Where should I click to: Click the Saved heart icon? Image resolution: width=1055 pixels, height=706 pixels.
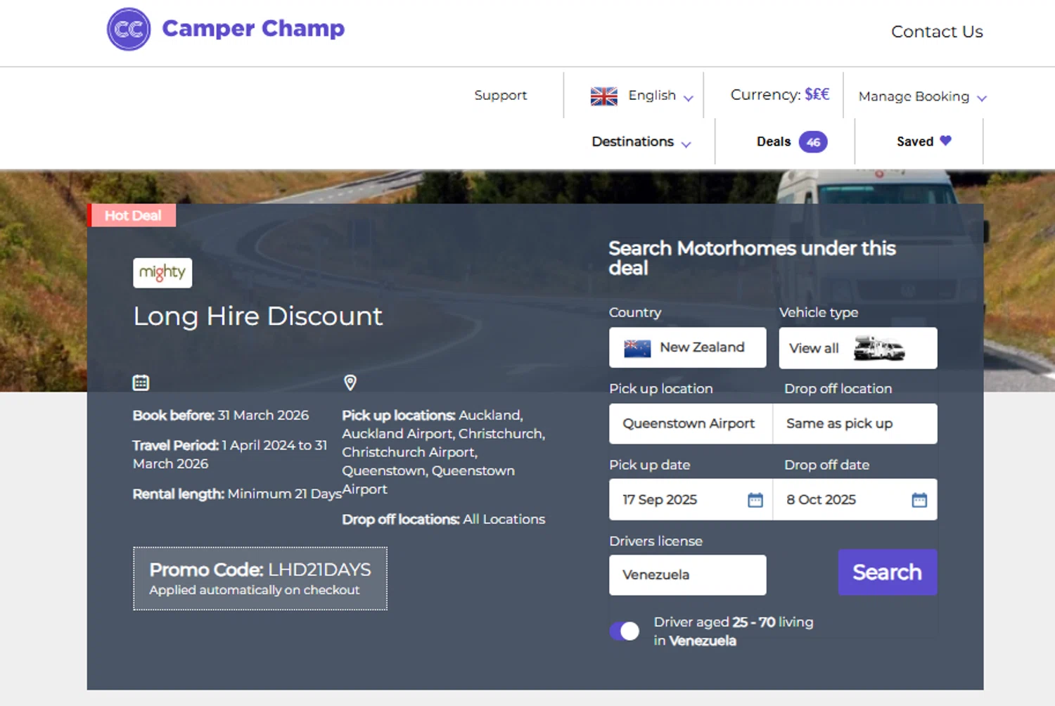(x=945, y=141)
